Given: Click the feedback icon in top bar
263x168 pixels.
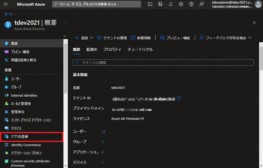Looking at the screenshot, I should point(202,4).
